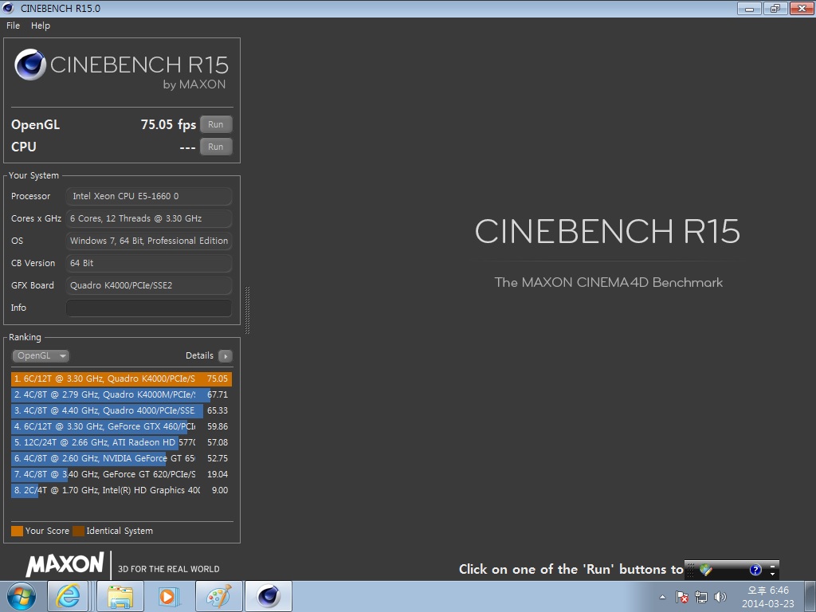The image size is (816, 612).
Task: Select ranking row 2 with Quadro K4000M
Action: 121,394
